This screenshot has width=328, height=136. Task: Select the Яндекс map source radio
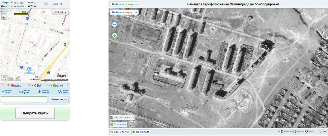pyautogui.click(x=9, y=85)
